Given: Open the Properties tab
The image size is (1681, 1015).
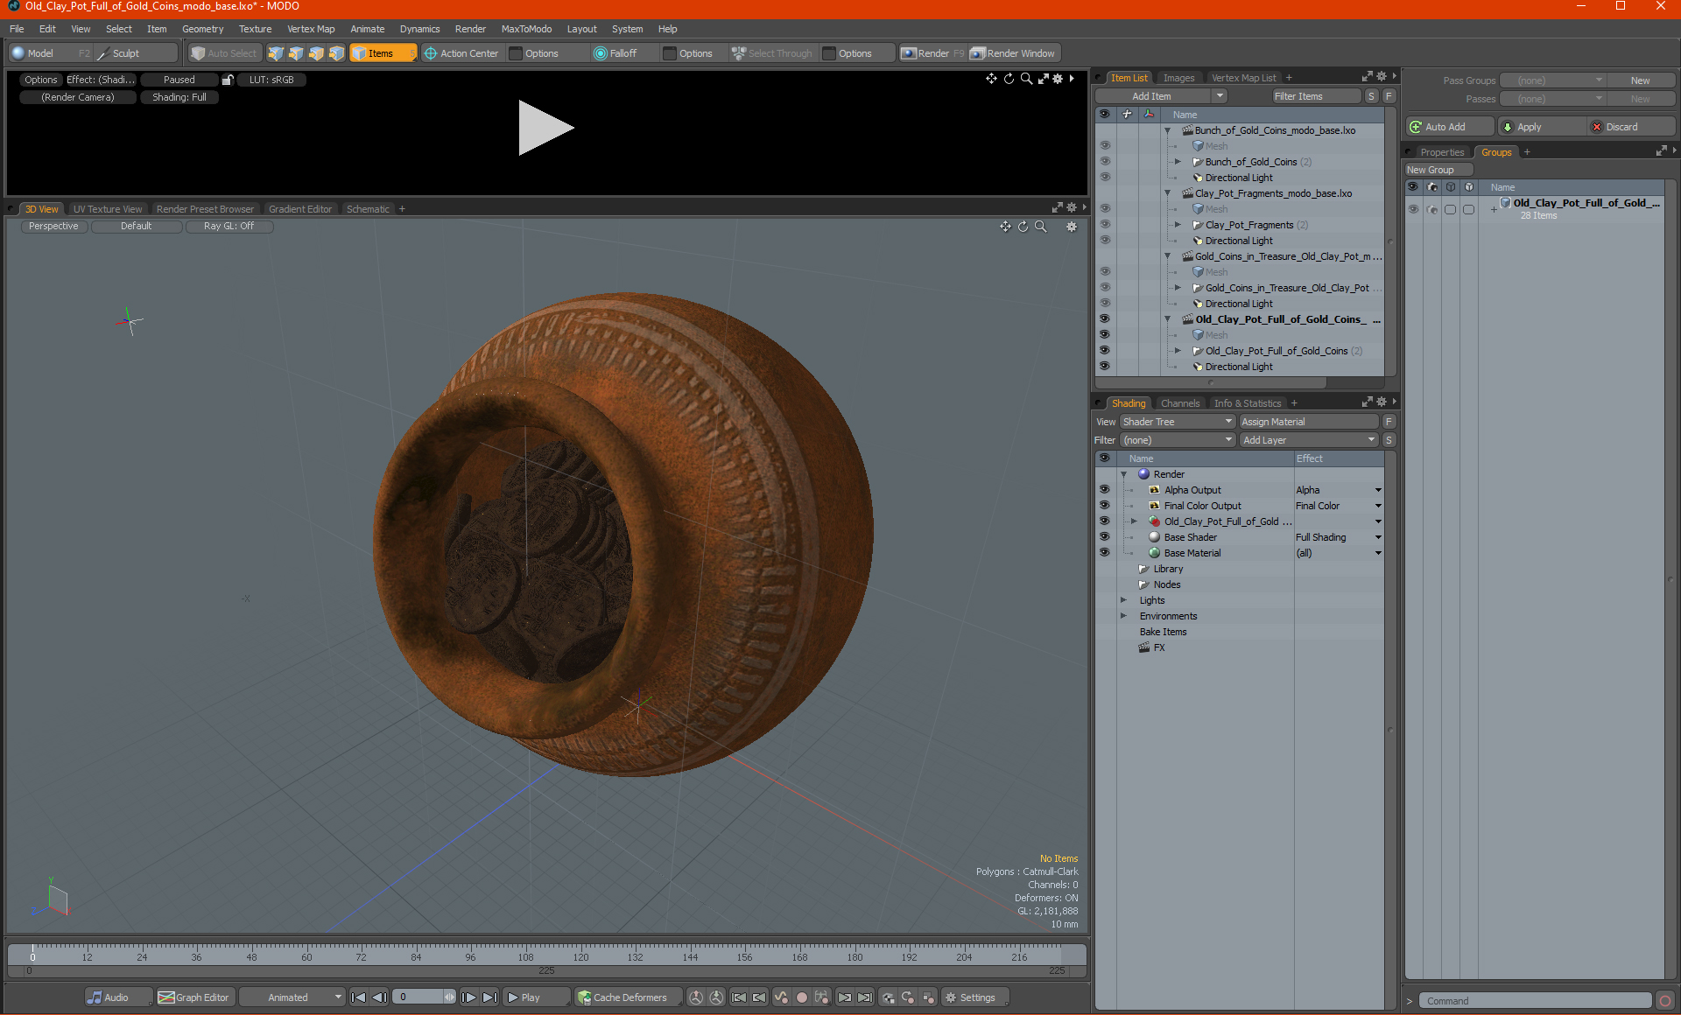Looking at the screenshot, I should (1441, 152).
